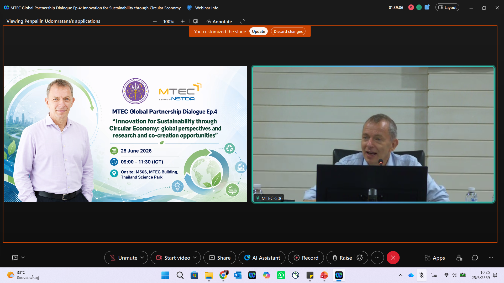The width and height of the screenshot is (504, 283).
Task: Open Sticky Notes from taskbar
Action: tap(310, 275)
